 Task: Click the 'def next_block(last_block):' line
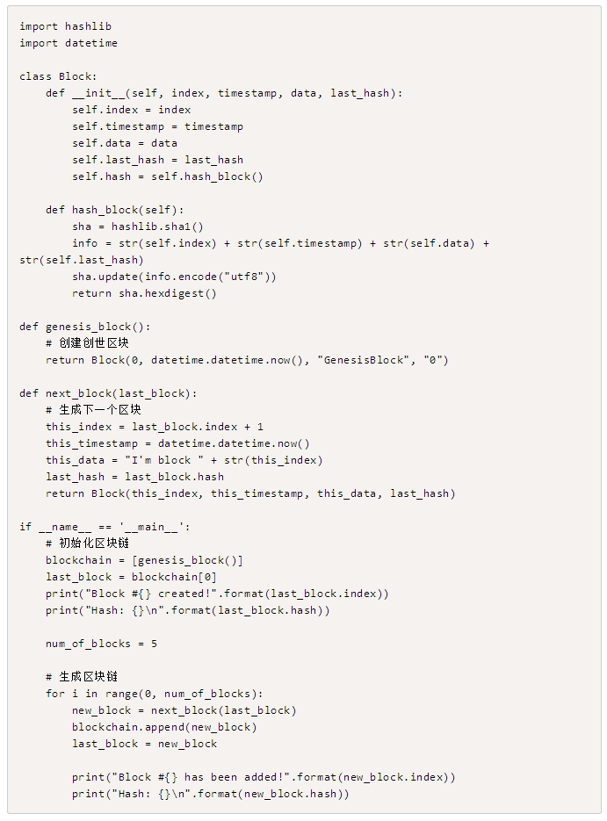tap(108, 393)
